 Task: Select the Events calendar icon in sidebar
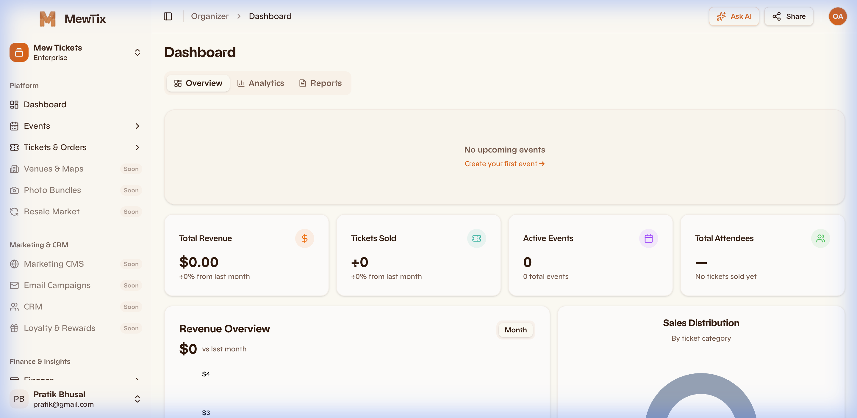coord(14,126)
